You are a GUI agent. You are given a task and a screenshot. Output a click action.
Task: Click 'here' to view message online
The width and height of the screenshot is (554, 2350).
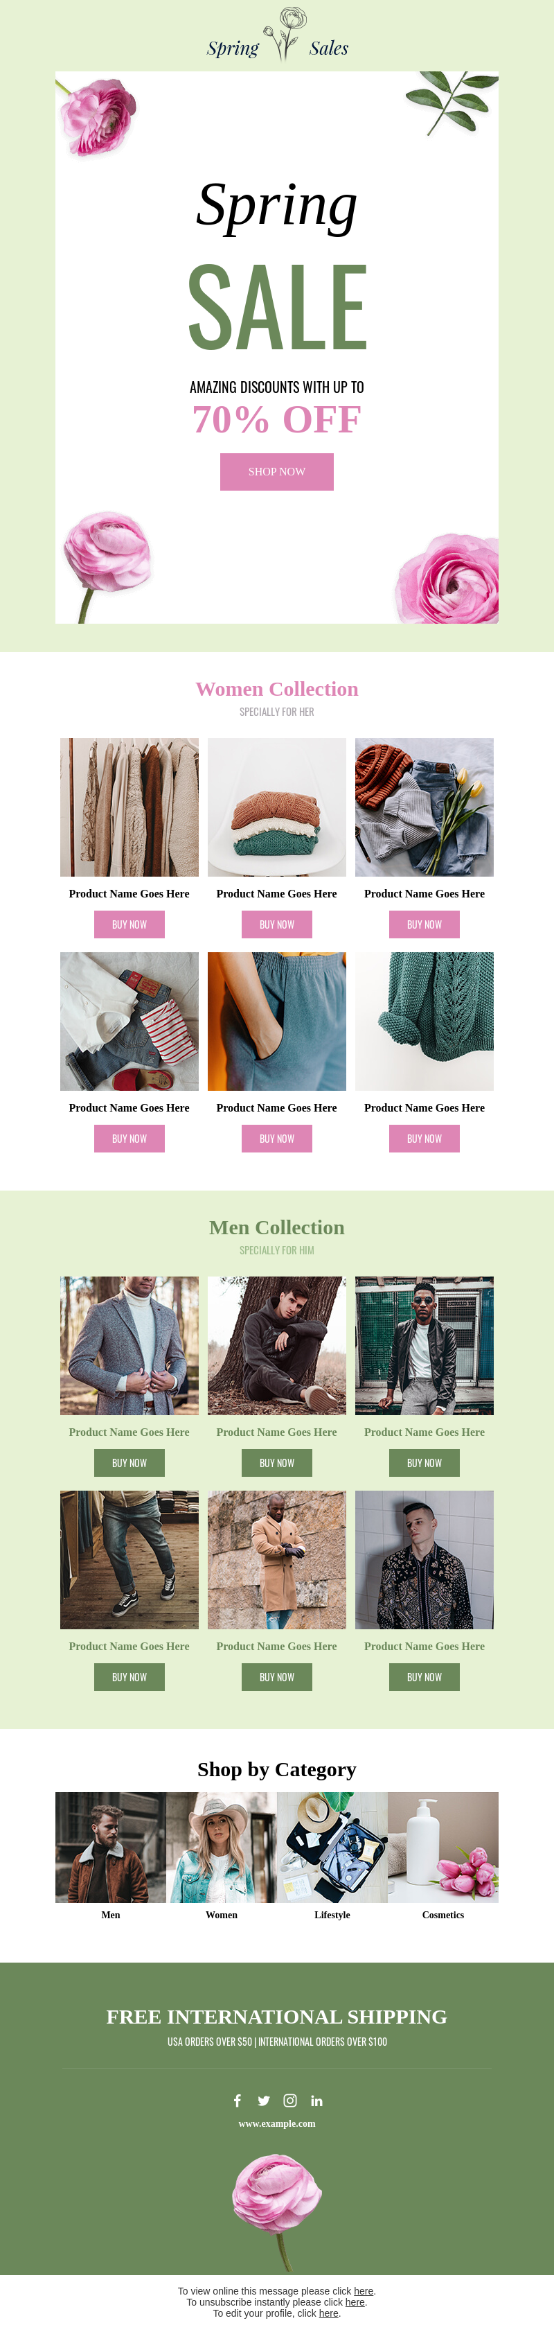click(364, 2290)
